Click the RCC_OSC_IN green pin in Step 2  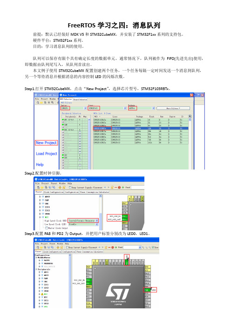125,216
